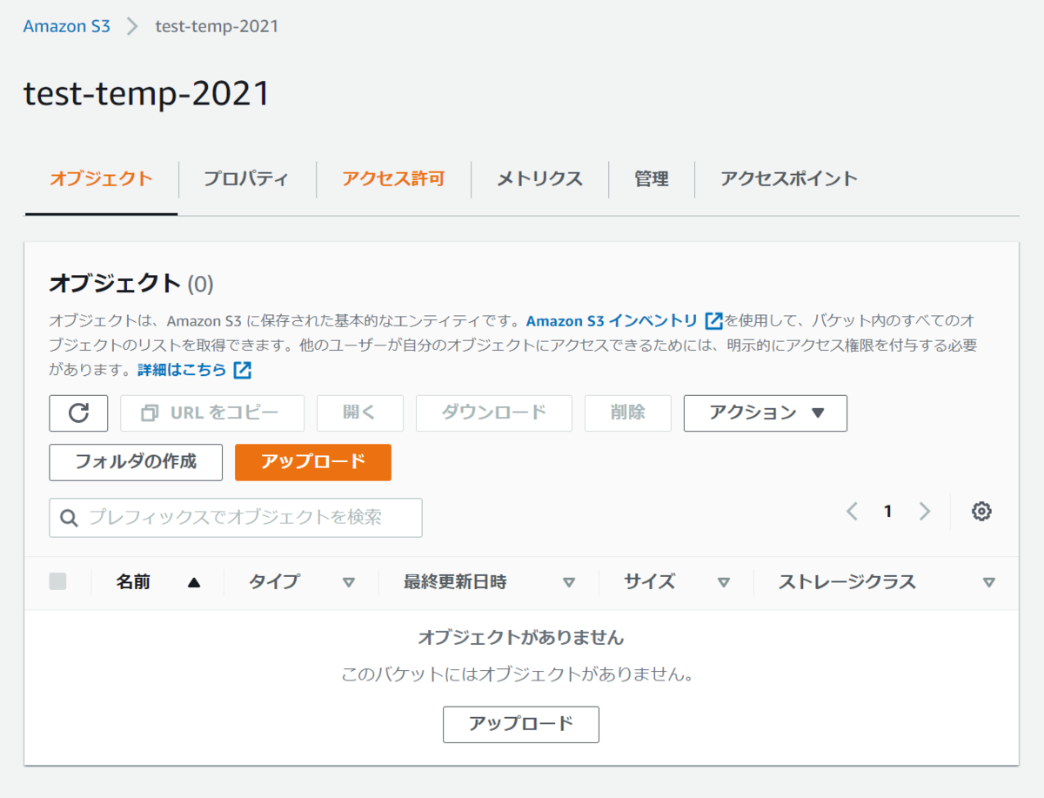Click the page number 1 indicator
The height and width of the screenshot is (798, 1044).
(888, 512)
